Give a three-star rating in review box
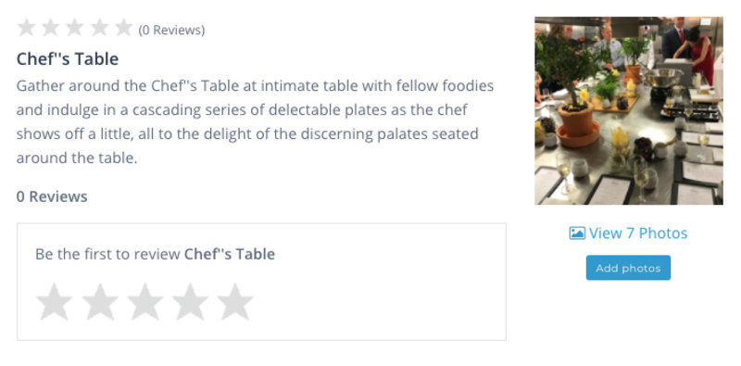 pyautogui.click(x=145, y=302)
